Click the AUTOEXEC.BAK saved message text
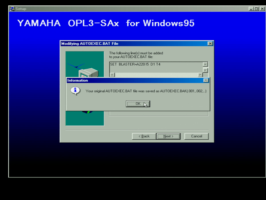The image size is (266, 200). click(146, 91)
